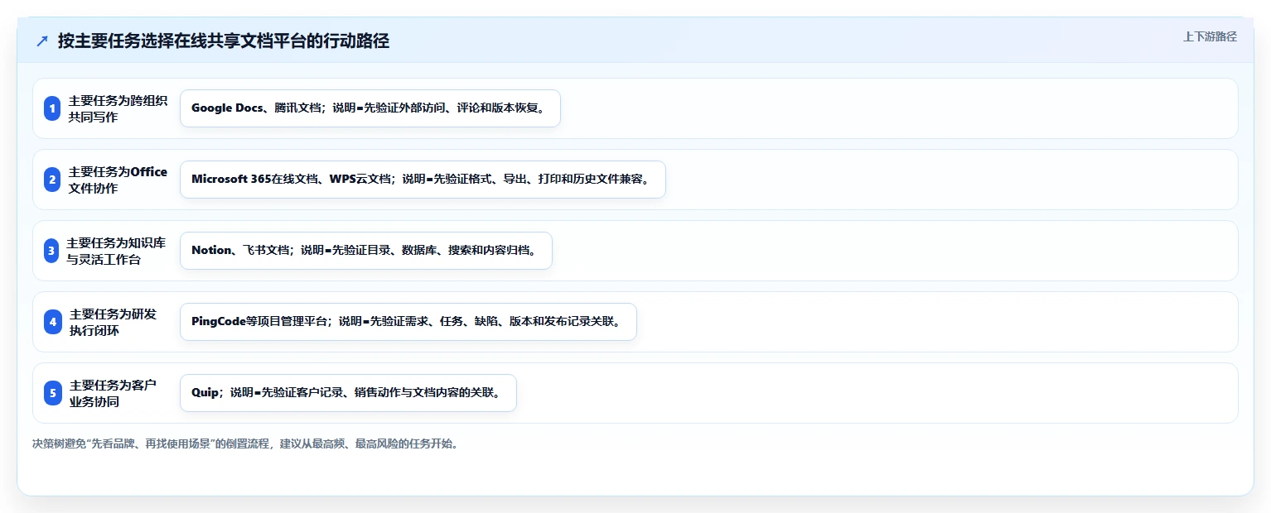Click the step 4 number badge

click(53, 322)
